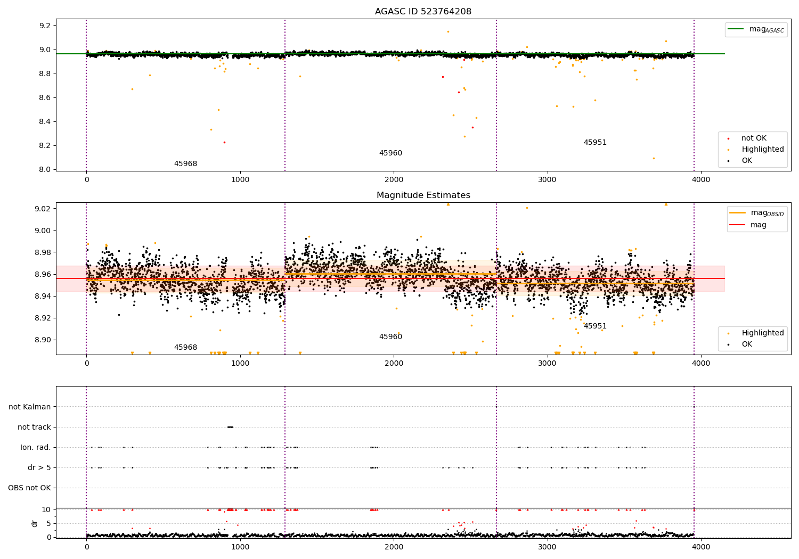Click the 45960 label in the Magnitude Estimates plot

coord(390,337)
